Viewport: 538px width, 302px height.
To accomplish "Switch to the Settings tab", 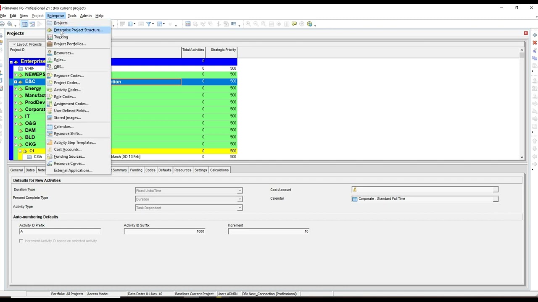I will coord(200,170).
